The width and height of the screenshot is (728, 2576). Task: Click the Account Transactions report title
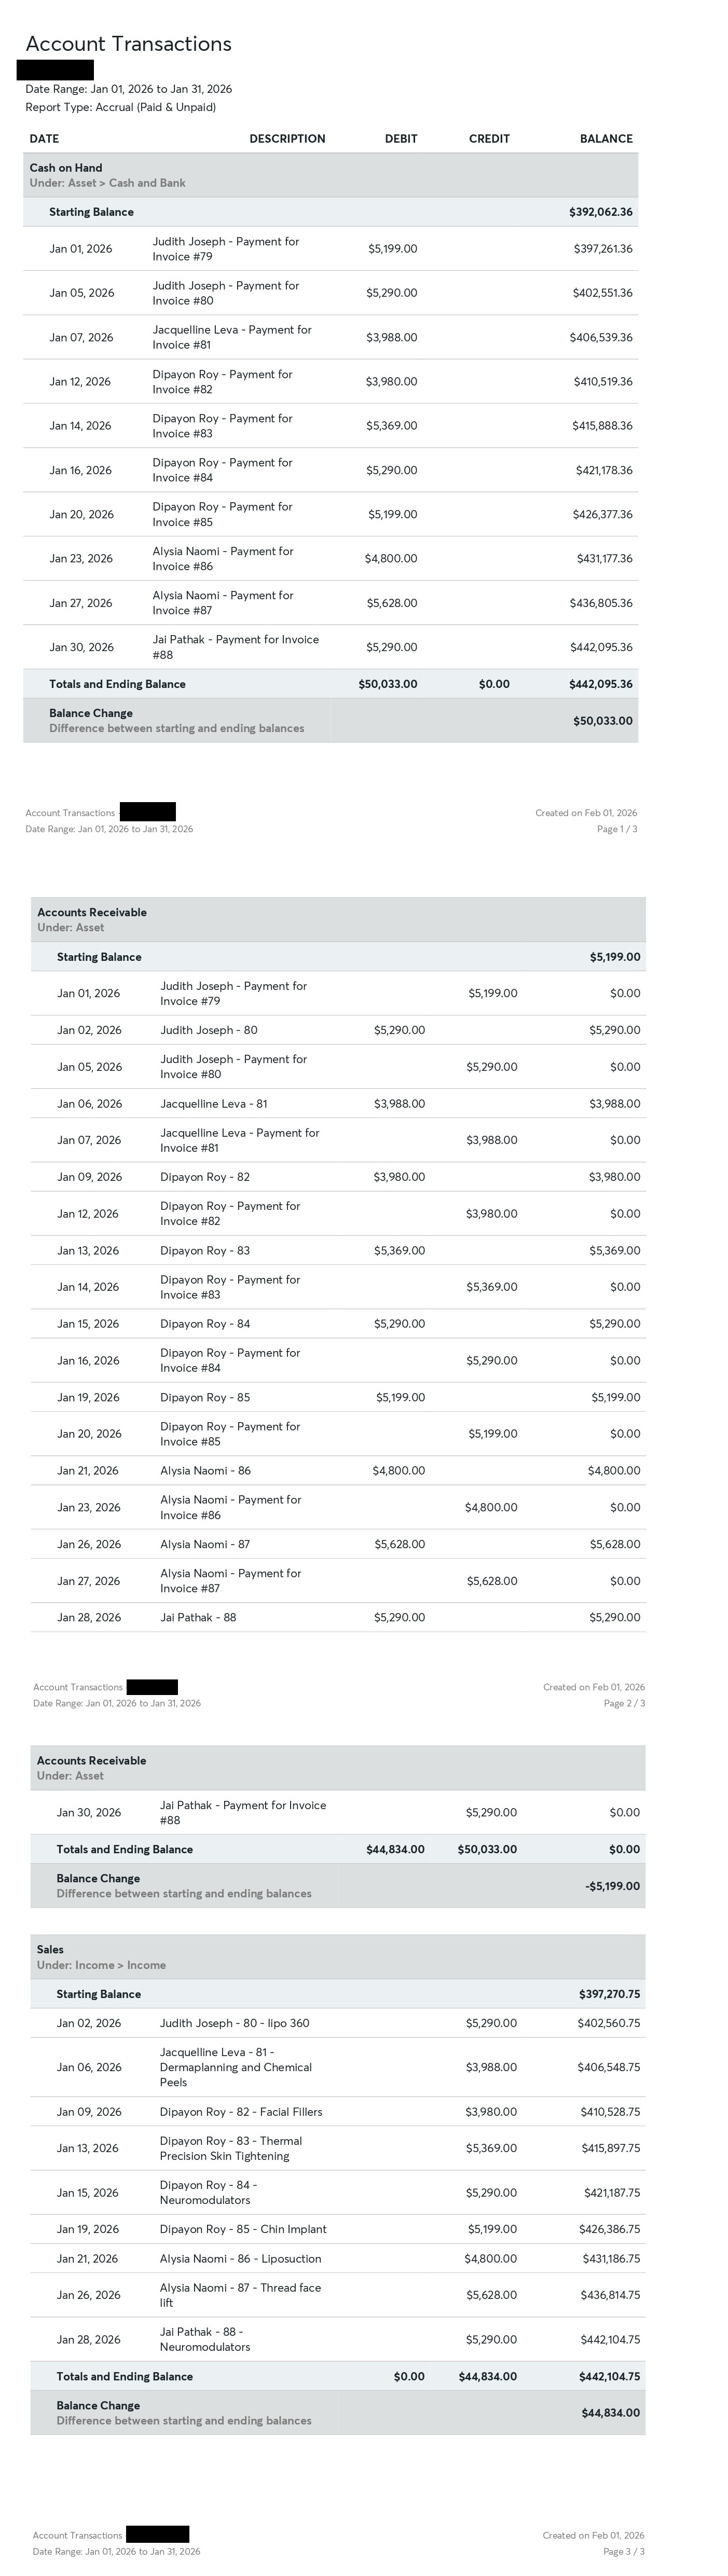128,44
